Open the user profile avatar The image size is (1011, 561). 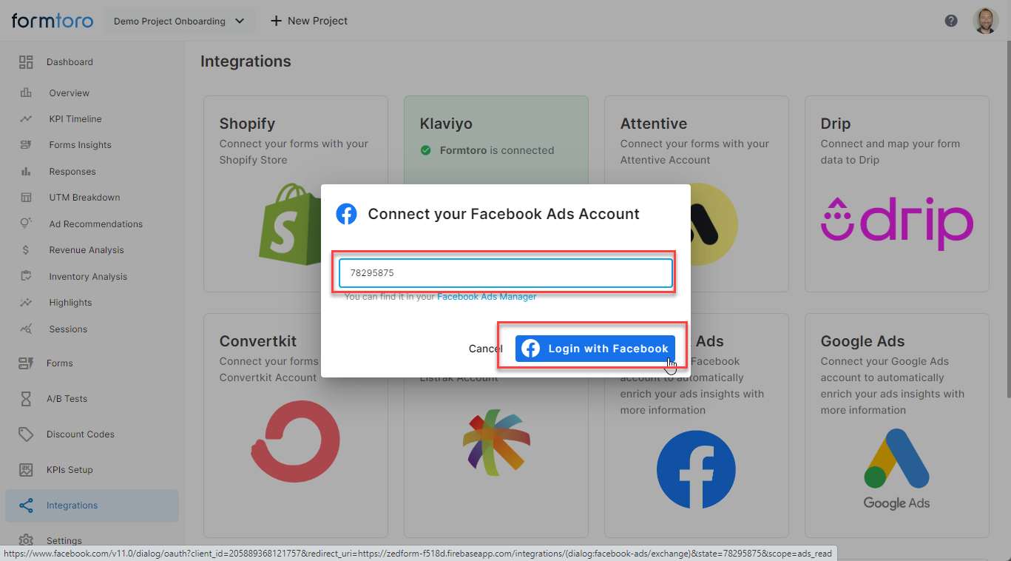[985, 21]
